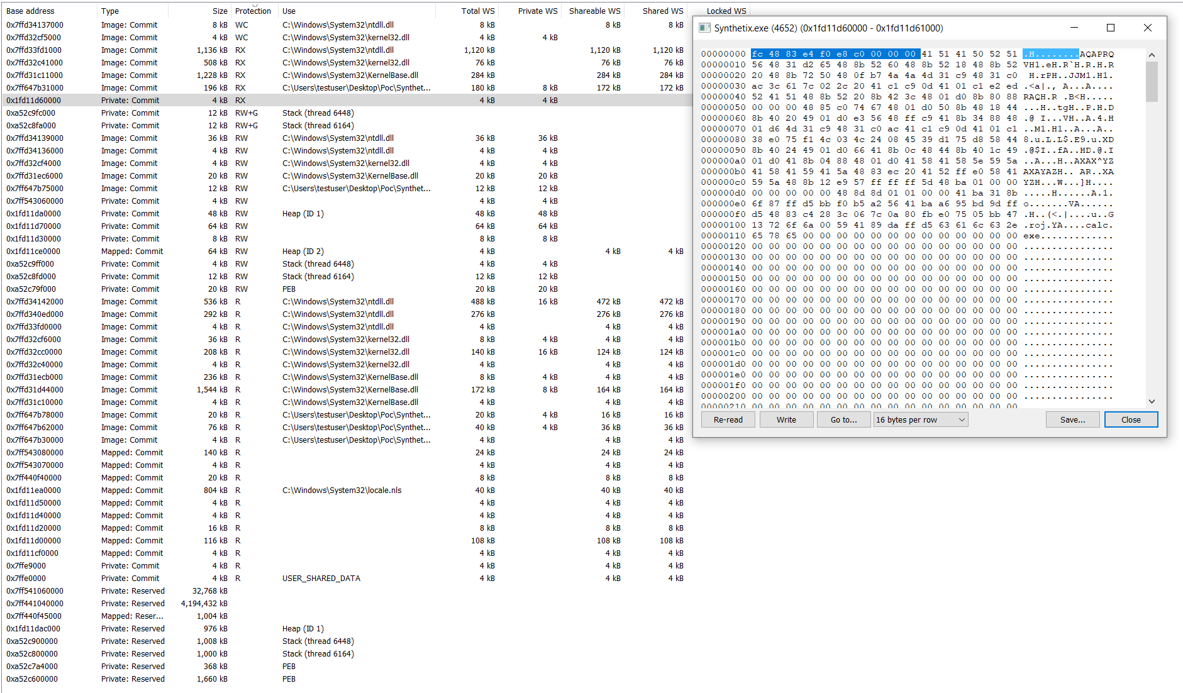Click the 'calc.' ASCII text in hex view
Screen dimensions: 1183x693
click(1100, 225)
